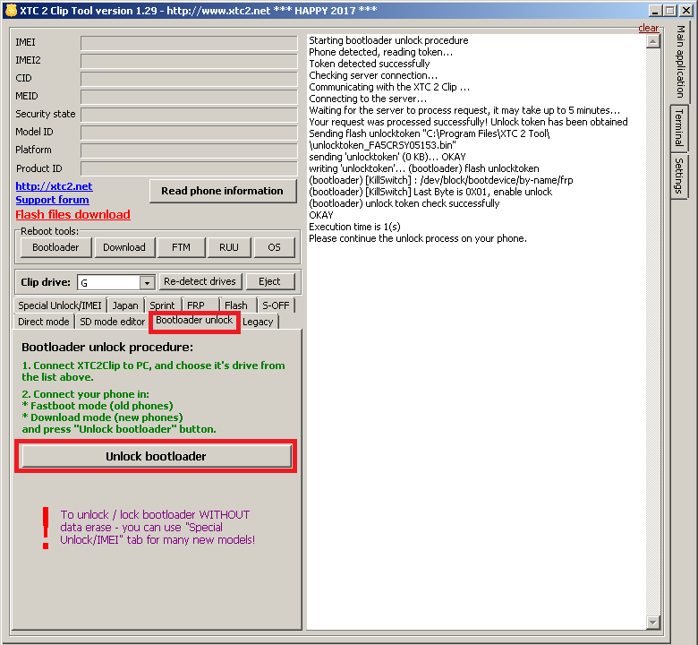
Task: Click the XTC 2 Clip app icon in title bar
Action: [11, 10]
